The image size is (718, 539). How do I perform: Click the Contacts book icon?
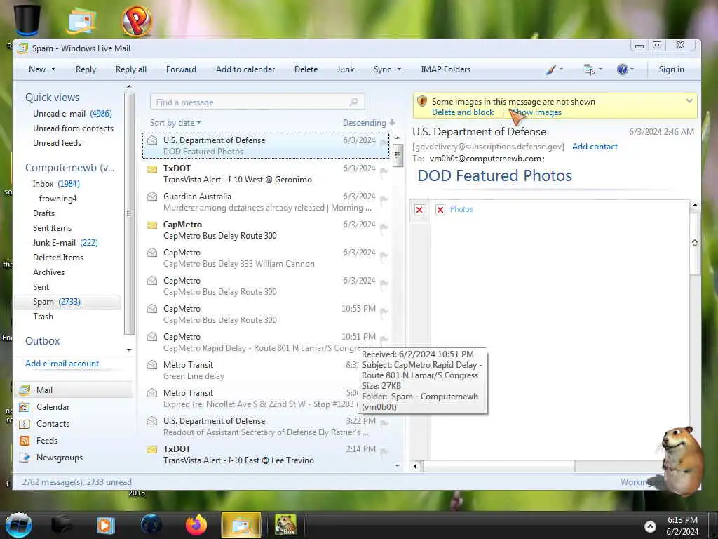point(25,424)
